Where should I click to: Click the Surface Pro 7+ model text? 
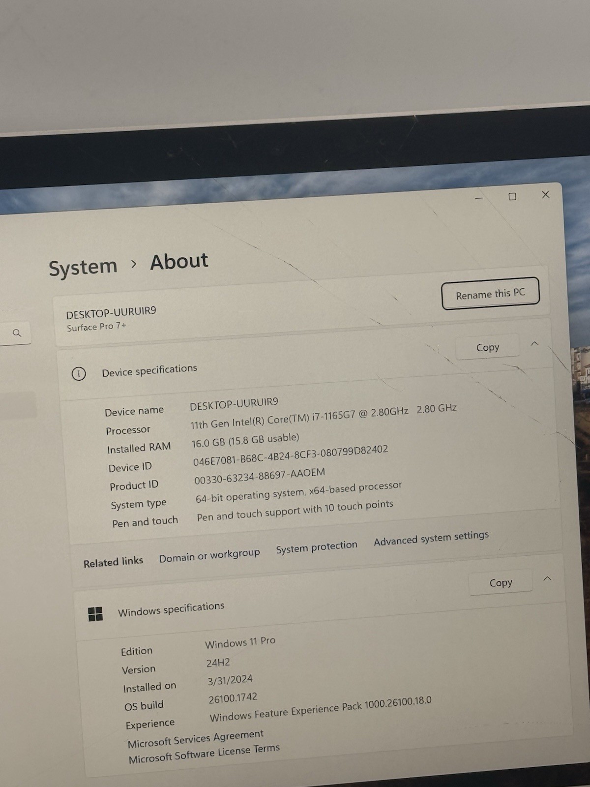(x=96, y=327)
